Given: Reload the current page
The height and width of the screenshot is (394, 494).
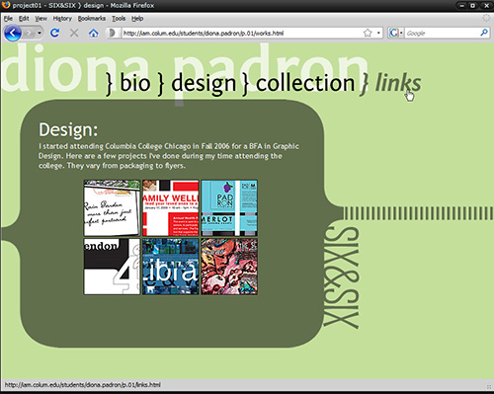Looking at the screenshot, I should point(54,33).
